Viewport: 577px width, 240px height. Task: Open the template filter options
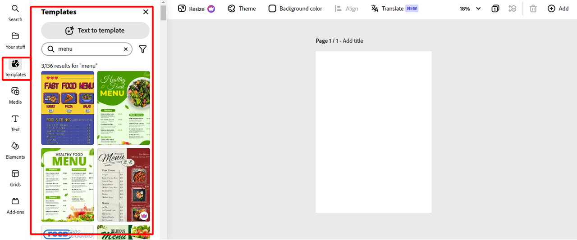[x=142, y=49]
